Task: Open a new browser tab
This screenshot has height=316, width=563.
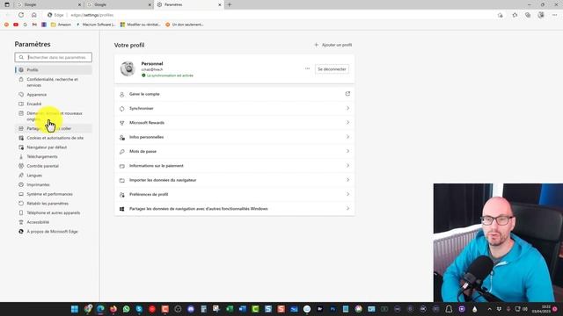Action: [230, 4]
